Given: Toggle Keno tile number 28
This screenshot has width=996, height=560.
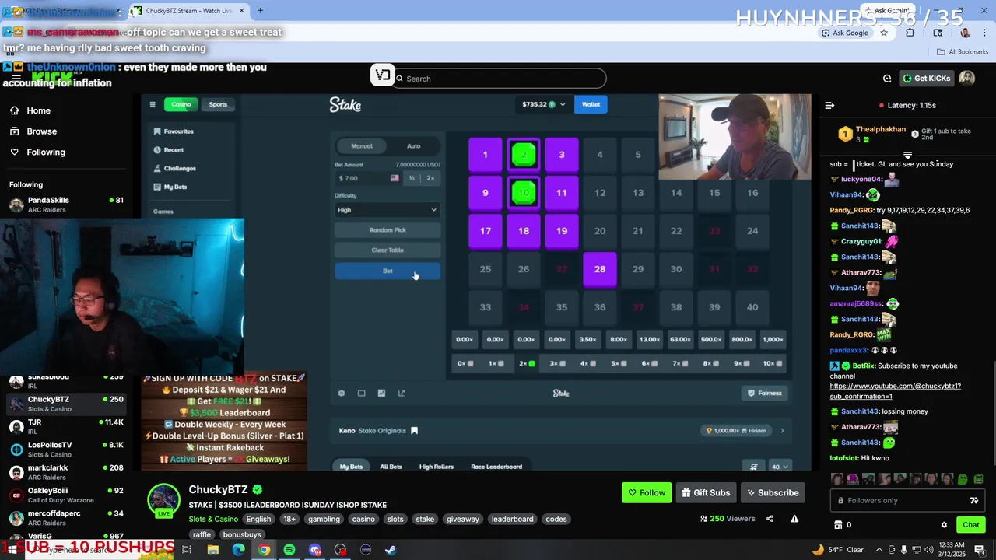Looking at the screenshot, I should point(600,269).
